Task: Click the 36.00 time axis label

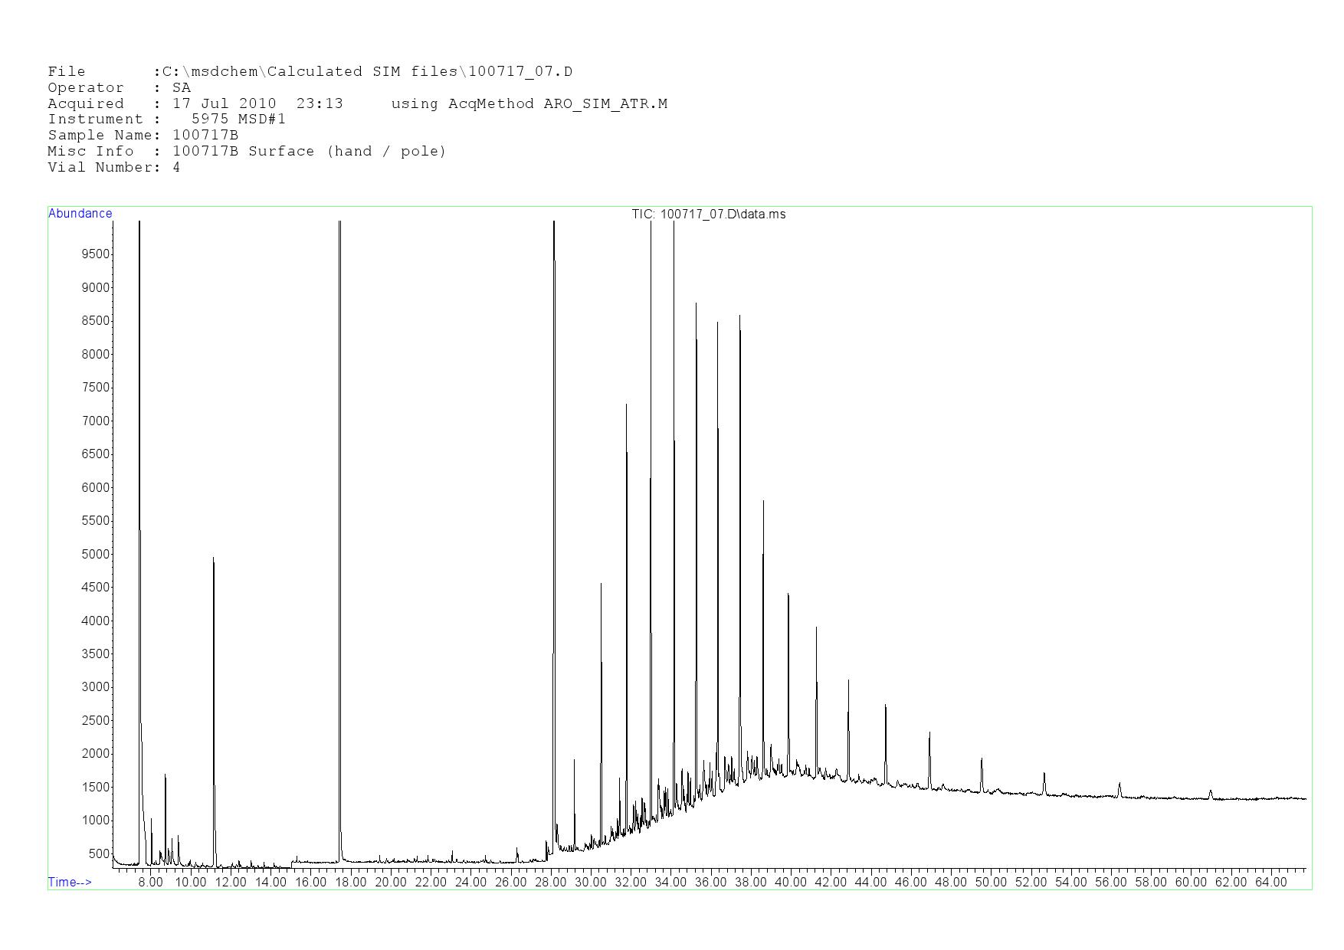Action: (x=710, y=883)
